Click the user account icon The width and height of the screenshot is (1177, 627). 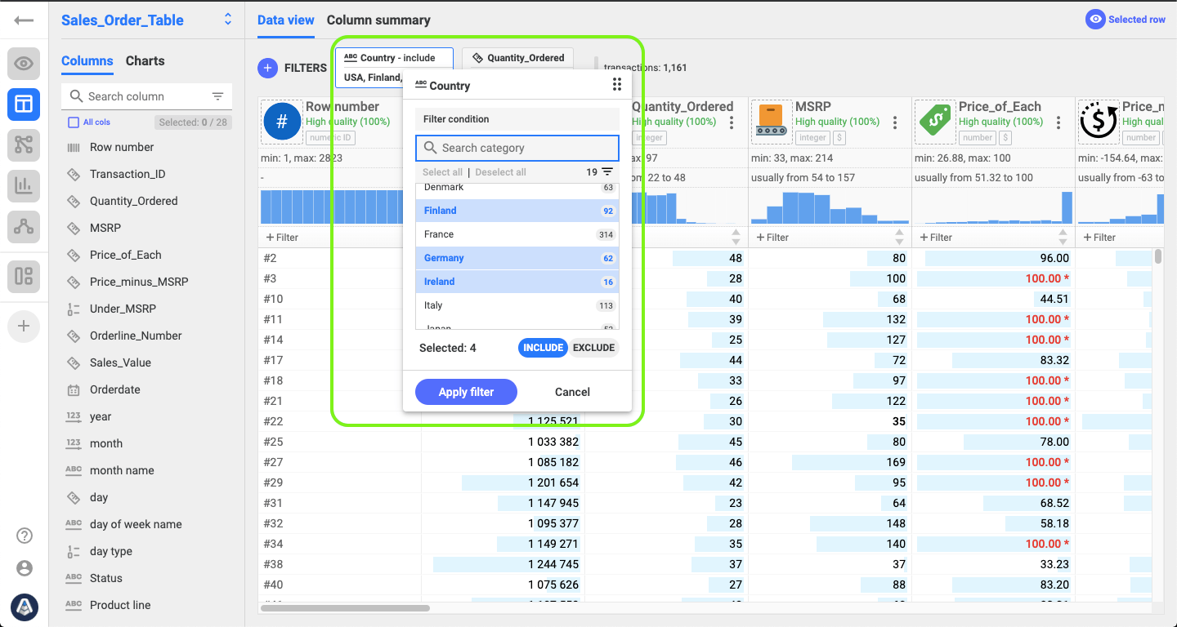(25, 568)
